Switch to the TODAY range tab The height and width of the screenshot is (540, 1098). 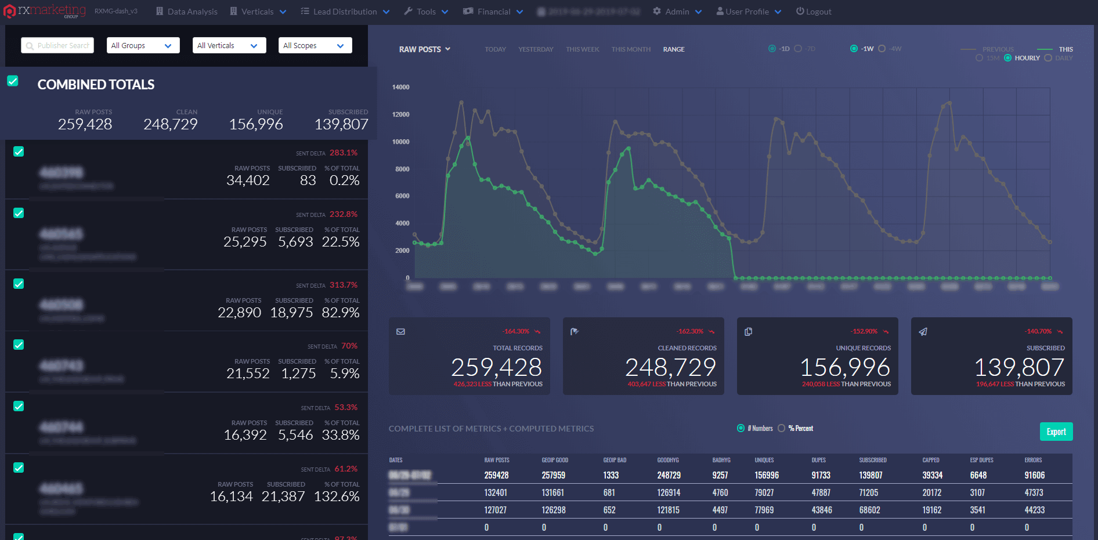pos(495,49)
